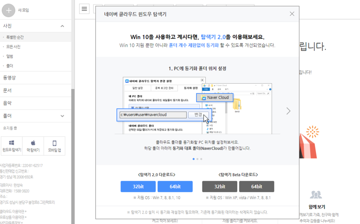This screenshot has width=360, height=224.
Task: Open the 휴지통 trash
Action: tap(10, 128)
